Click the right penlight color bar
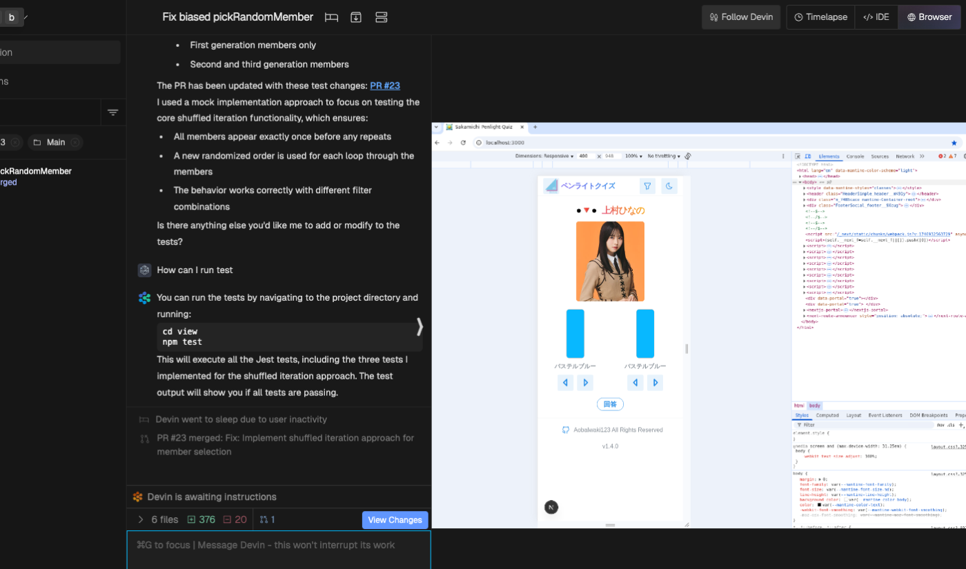The width and height of the screenshot is (966, 569). pyautogui.click(x=645, y=334)
